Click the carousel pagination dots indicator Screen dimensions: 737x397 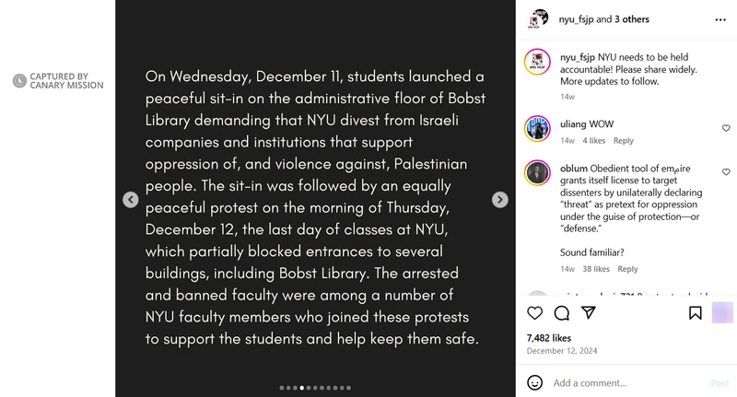[315, 388]
